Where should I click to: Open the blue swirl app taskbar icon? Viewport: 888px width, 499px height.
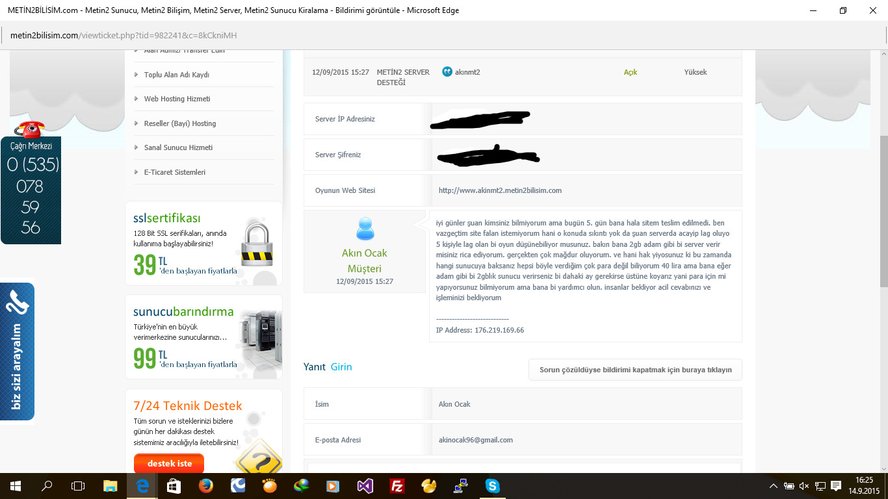coord(238,485)
